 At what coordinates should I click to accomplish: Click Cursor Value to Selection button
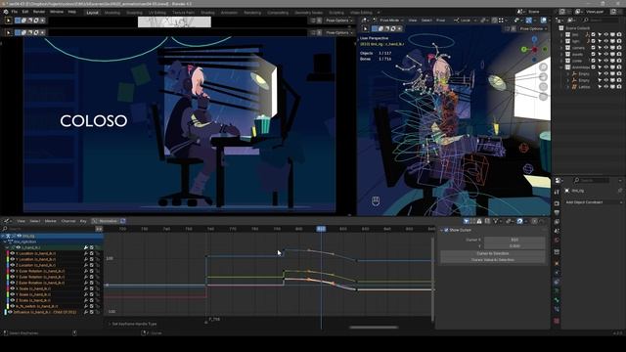[493, 260]
